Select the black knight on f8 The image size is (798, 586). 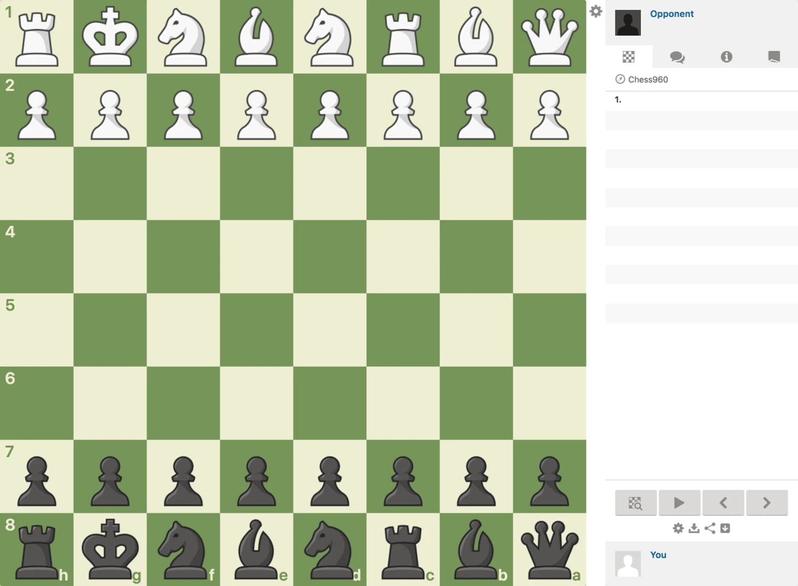[x=183, y=549]
